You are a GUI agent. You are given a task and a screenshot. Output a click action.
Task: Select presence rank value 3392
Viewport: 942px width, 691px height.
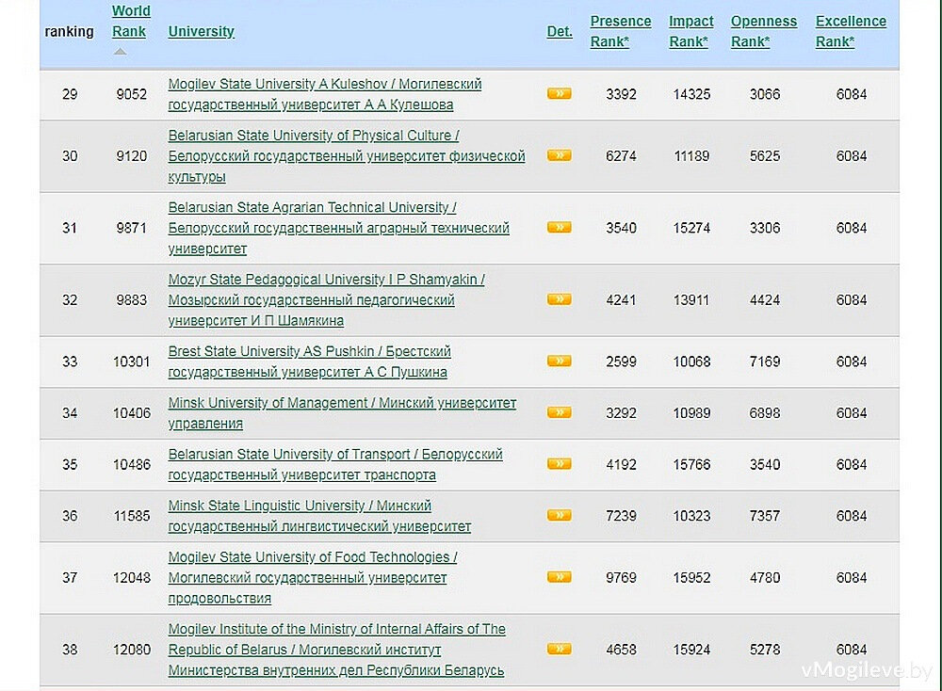pyautogui.click(x=621, y=94)
